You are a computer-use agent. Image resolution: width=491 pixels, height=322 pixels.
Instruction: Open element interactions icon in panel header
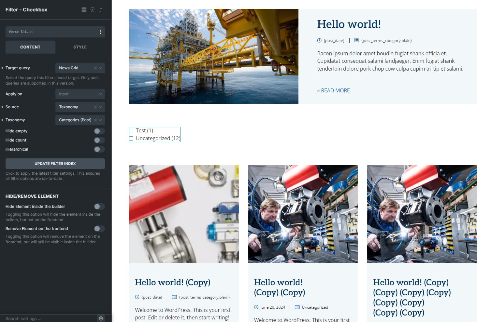click(93, 10)
